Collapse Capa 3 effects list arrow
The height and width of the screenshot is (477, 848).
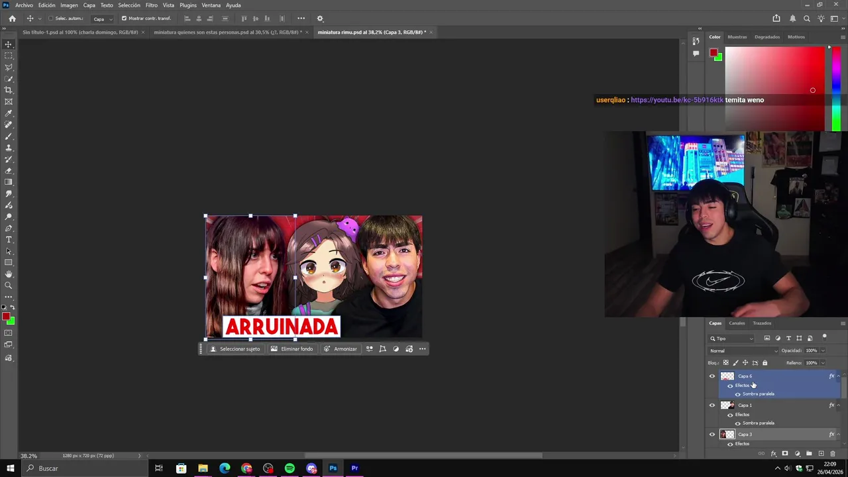pos(838,435)
